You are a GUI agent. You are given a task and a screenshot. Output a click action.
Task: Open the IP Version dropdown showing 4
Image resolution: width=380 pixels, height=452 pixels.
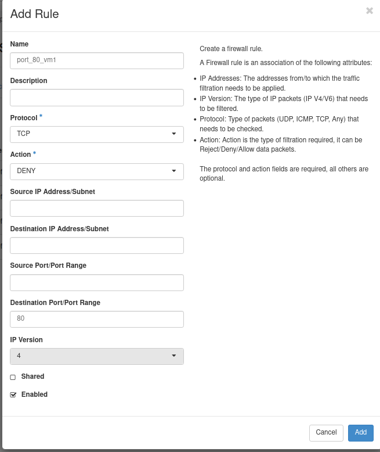[97, 356]
